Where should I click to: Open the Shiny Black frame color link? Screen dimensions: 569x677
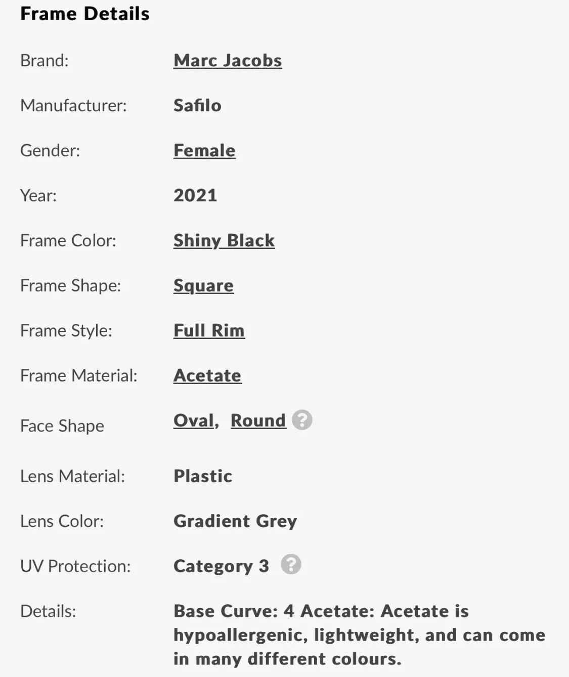point(224,241)
